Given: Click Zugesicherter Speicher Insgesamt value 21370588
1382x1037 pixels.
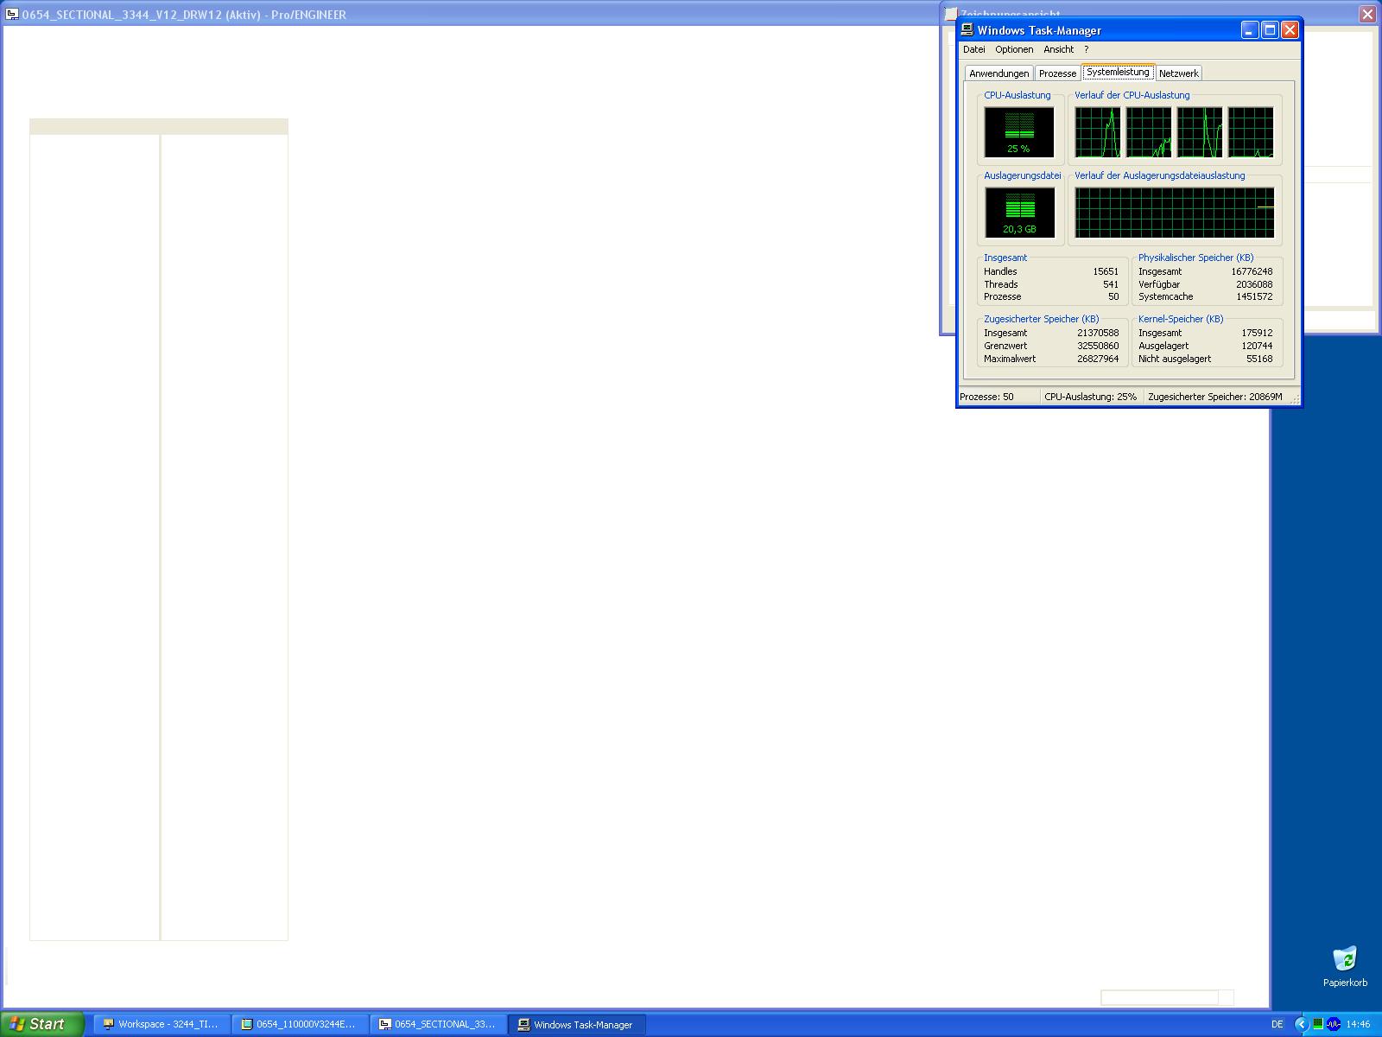Looking at the screenshot, I should pyautogui.click(x=1098, y=333).
